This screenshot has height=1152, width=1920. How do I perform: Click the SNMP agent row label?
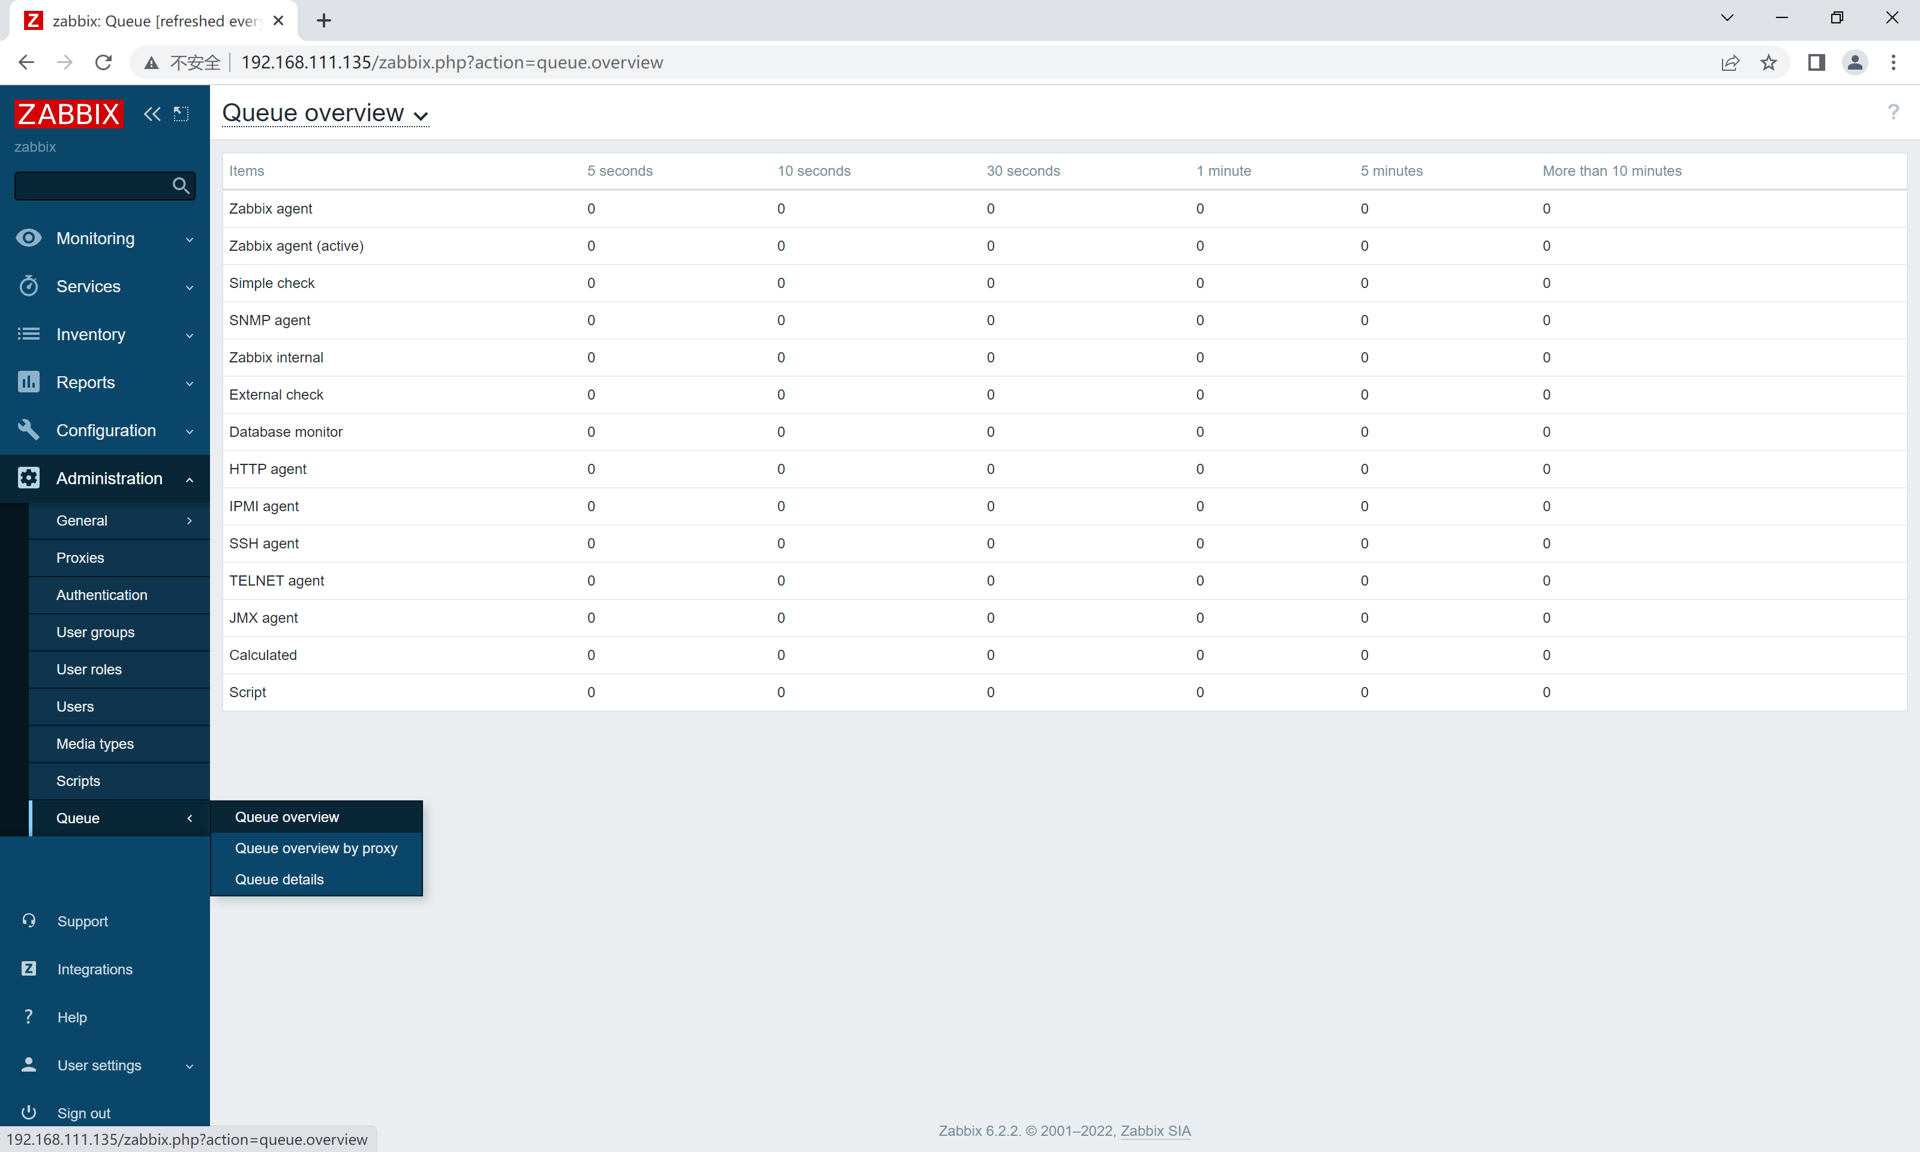pyautogui.click(x=269, y=320)
